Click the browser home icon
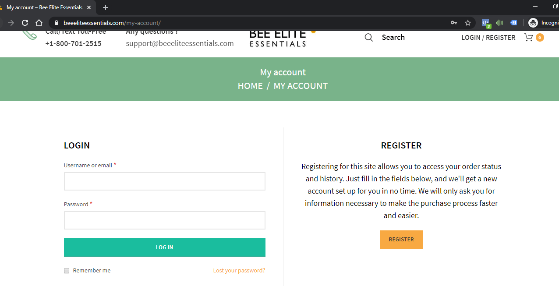The image size is (559, 286). (x=39, y=23)
